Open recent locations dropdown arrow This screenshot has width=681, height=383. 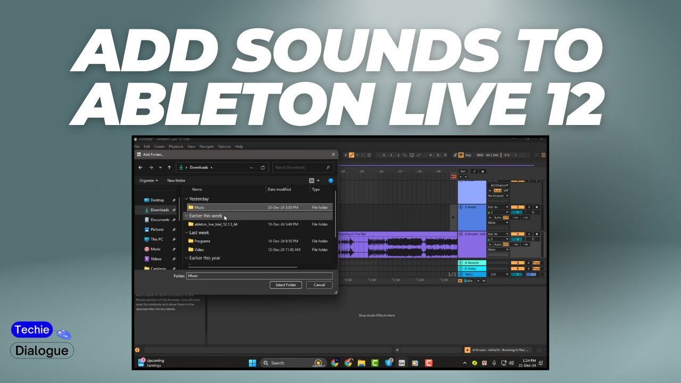(160, 167)
